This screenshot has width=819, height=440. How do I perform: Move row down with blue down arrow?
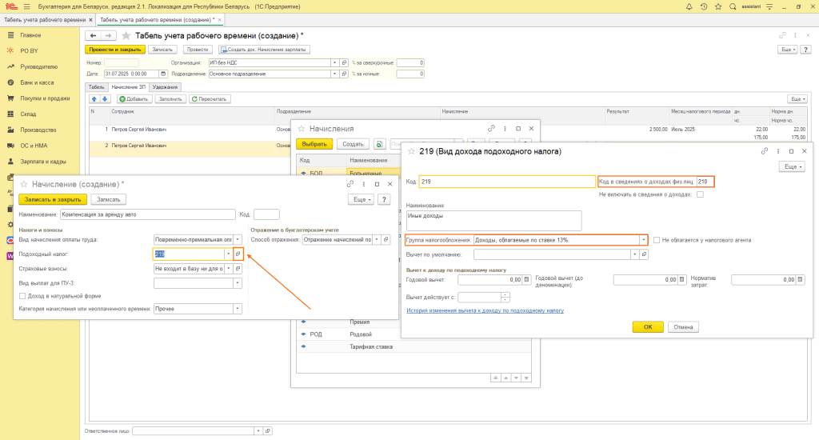coord(105,98)
